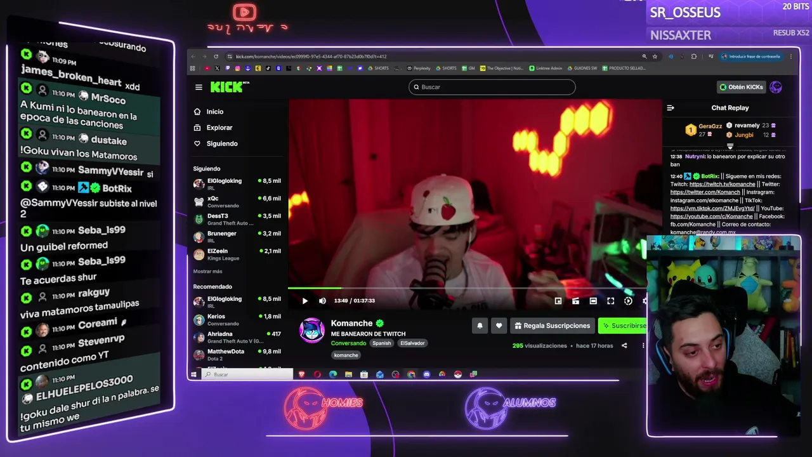This screenshot has width=812, height=457.
Task: Open Brunenger channel in sidebar
Action: pos(237,237)
